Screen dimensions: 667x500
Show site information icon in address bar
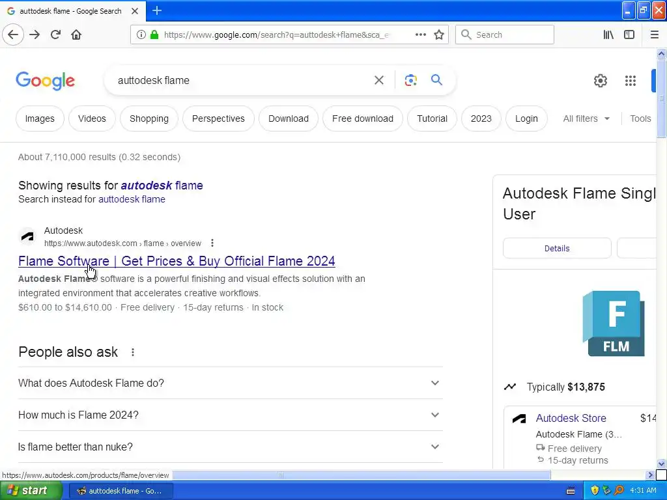(x=141, y=35)
